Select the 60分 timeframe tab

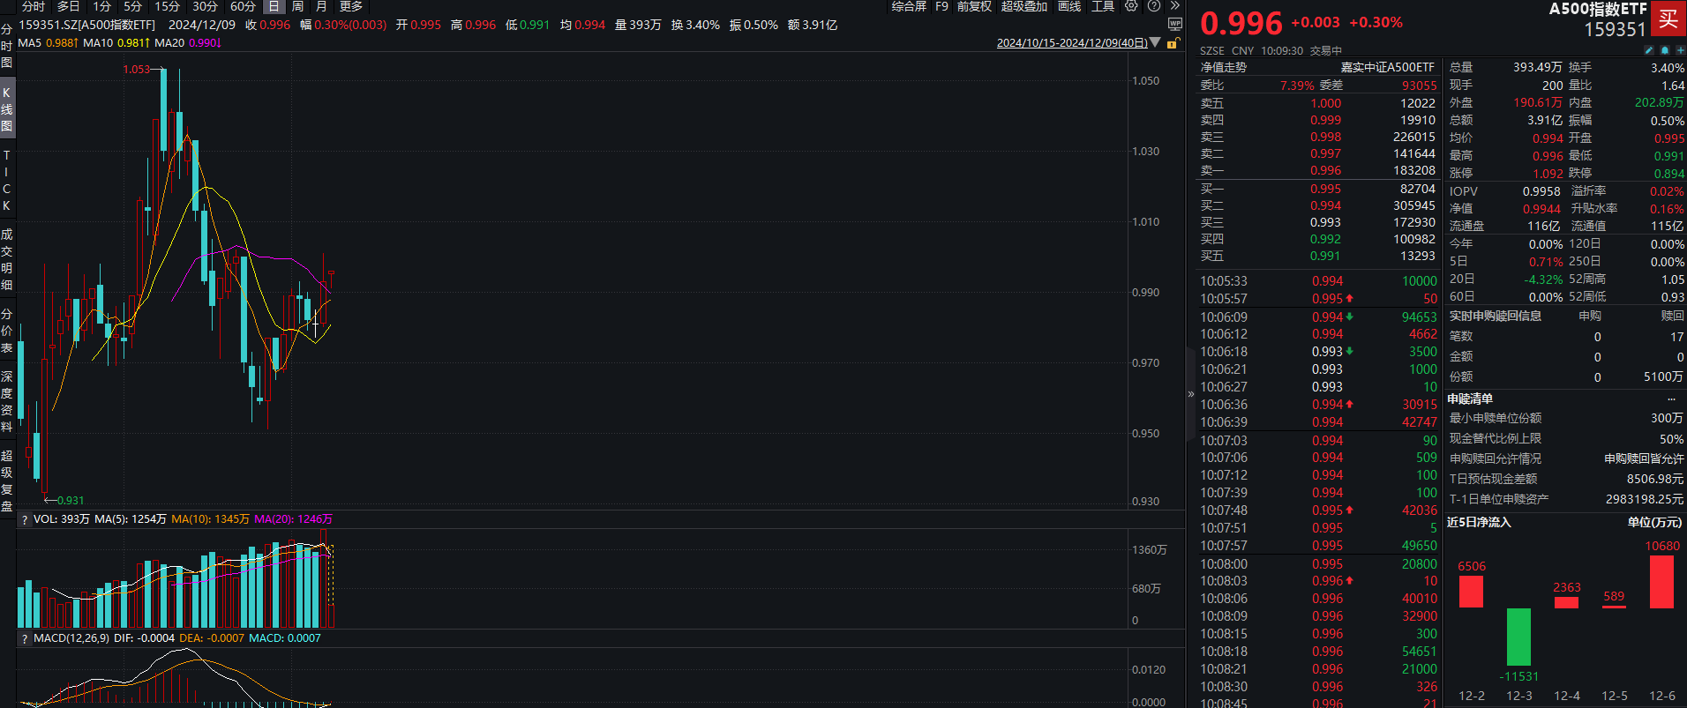tap(243, 6)
